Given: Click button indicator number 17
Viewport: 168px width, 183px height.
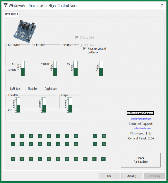Looking at the screenshot, I should coord(95,136).
